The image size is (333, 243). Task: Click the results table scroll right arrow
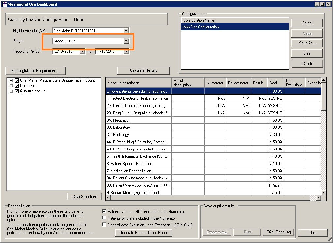point(318,198)
